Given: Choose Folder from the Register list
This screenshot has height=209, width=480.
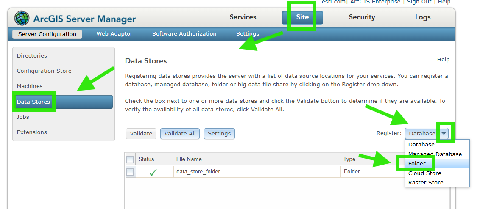Looking at the screenshot, I should pyautogui.click(x=417, y=164).
